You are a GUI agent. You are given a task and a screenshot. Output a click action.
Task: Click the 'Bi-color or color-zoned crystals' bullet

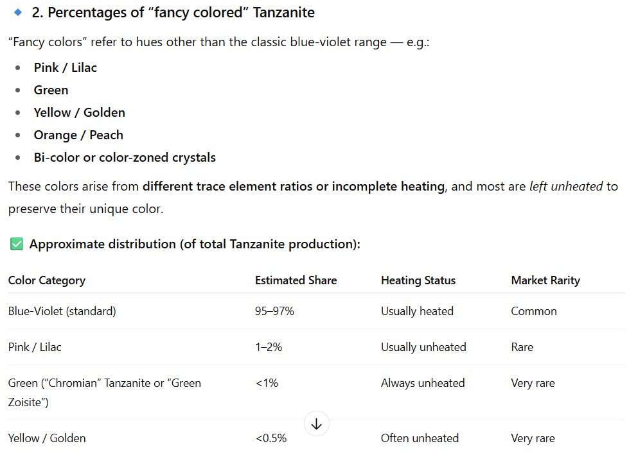click(125, 157)
